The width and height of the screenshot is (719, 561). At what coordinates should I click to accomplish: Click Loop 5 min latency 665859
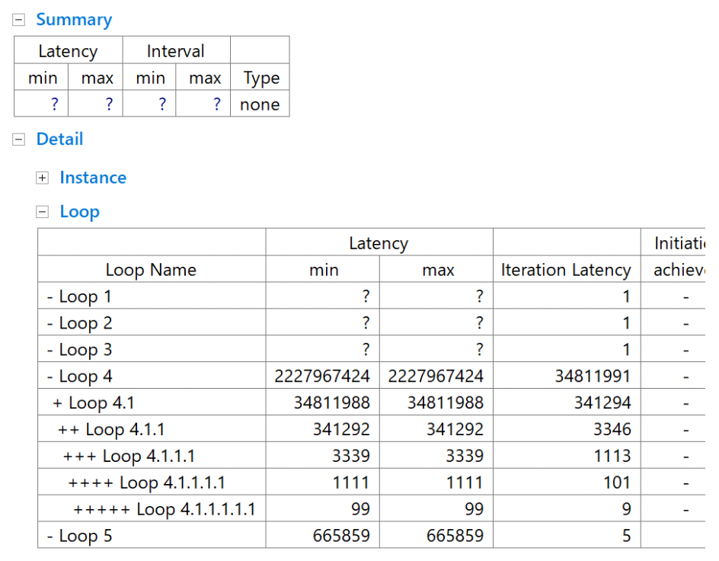pos(341,536)
